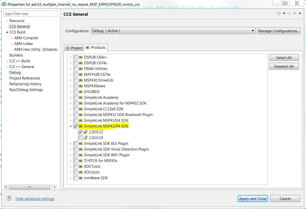306x209 pixels.
Task: Select the Products tab
Action: click(95, 47)
